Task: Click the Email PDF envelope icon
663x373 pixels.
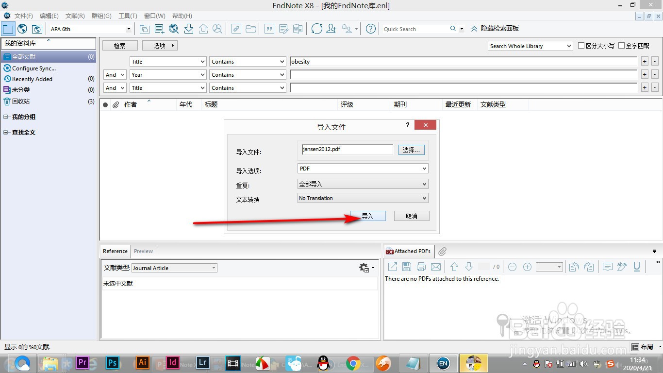Action: [436, 267]
